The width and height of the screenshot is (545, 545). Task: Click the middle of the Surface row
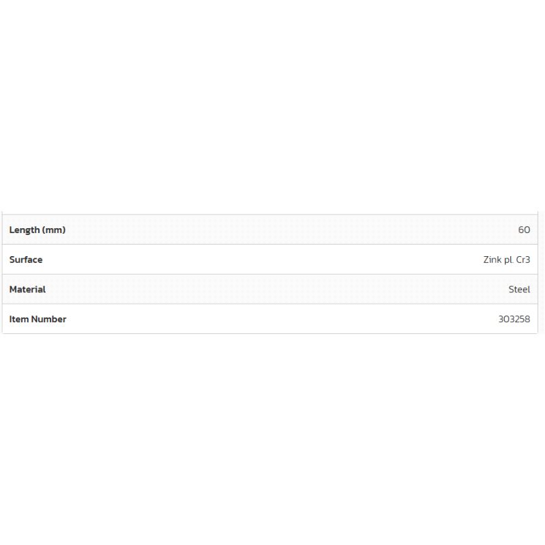point(270,260)
